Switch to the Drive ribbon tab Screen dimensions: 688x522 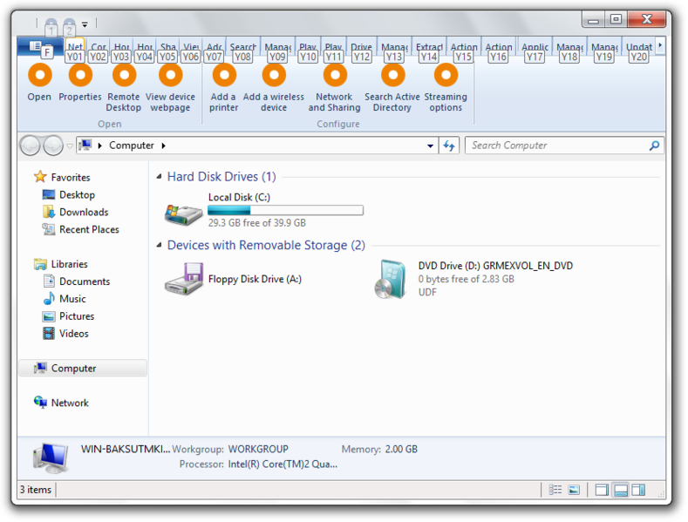[361, 46]
